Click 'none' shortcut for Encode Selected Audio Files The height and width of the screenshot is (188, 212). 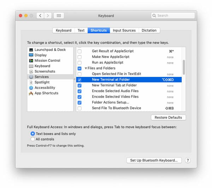pos(170,91)
